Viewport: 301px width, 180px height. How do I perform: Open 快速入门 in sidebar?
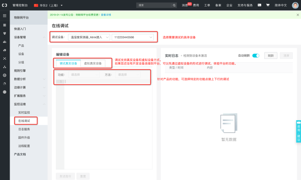click(x=20, y=29)
